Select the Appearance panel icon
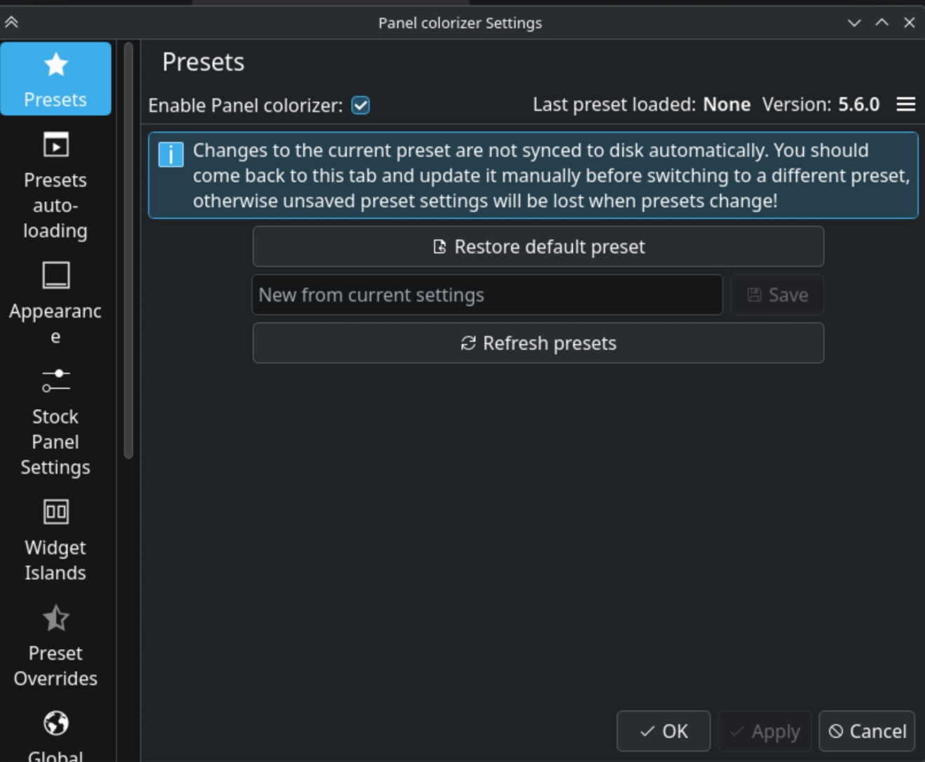925x762 pixels. tap(55, 276)
